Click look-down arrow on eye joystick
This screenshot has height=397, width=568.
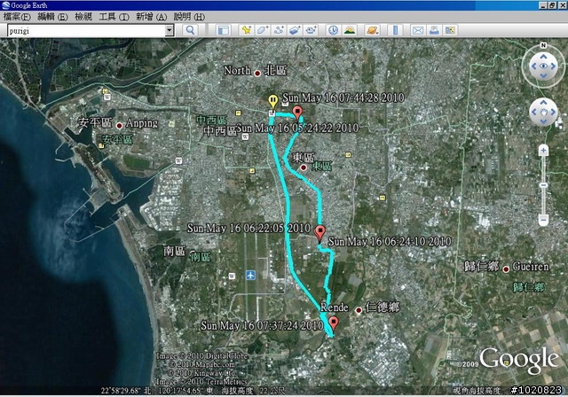[543, 75]
